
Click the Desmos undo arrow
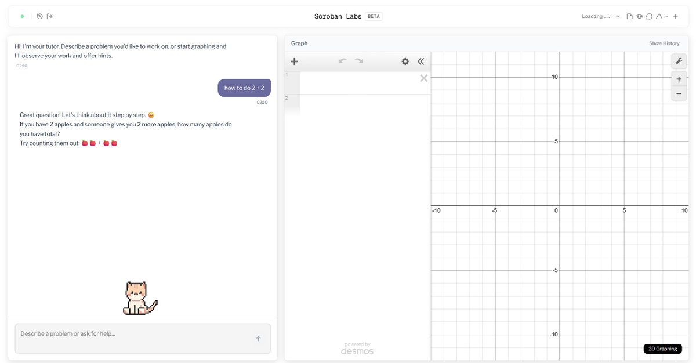tap(343, 61)
